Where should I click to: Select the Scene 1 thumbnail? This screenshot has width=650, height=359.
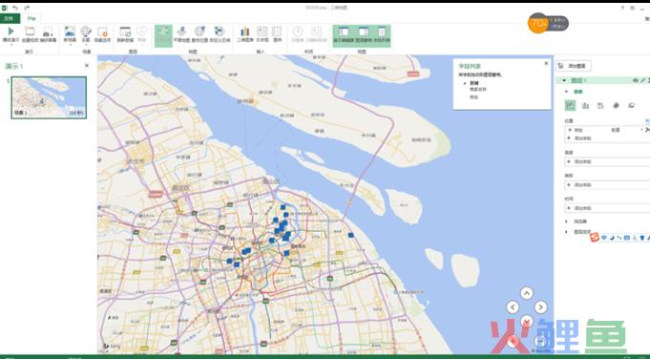(x=49, y=97)
